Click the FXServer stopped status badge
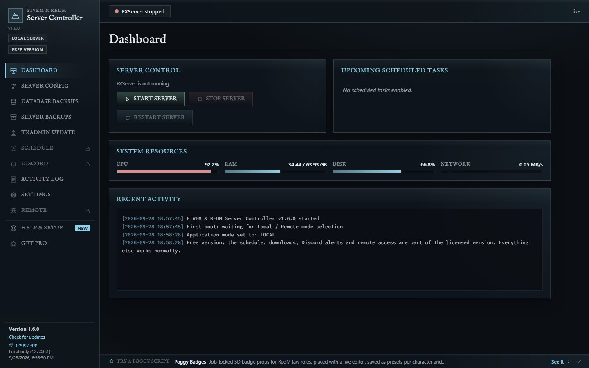 (x=139, y=11)
